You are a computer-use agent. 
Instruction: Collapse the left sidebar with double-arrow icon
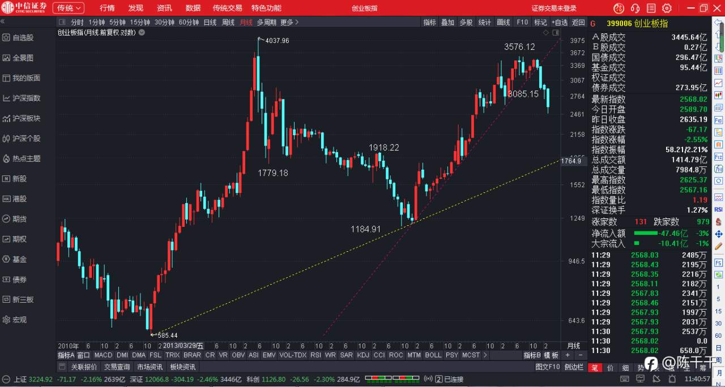point(3,22)
